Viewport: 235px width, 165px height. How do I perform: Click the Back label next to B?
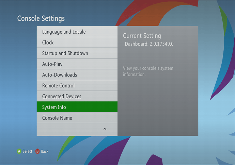pos(45,151)
